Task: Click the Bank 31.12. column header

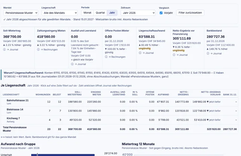Action: tap(230, 95)
